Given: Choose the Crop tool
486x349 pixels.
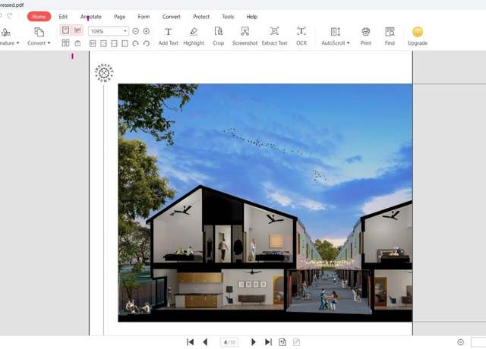Looking at the screenshot, I should click(x=218, y=36).
